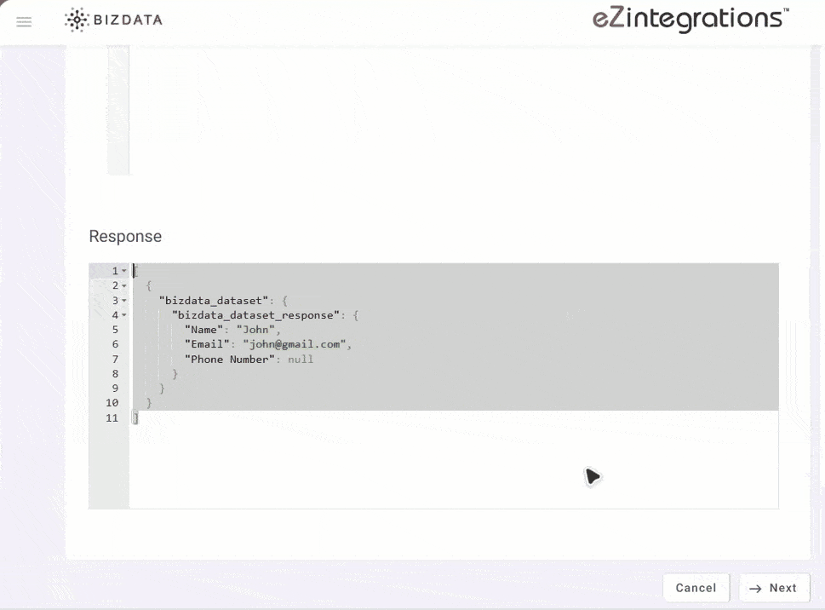This screenshot has height=610, width=825.
Task: Click line number 6 in the gutter
Action: [114, 344]
